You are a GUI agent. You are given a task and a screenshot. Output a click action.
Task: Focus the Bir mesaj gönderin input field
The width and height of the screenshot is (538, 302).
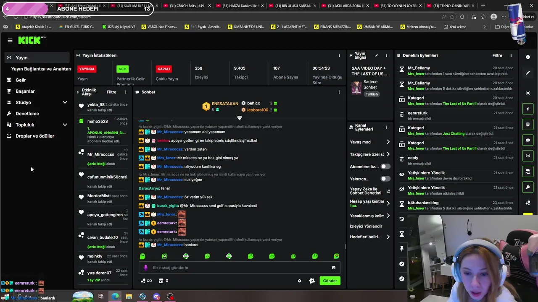tap(240, 268)
